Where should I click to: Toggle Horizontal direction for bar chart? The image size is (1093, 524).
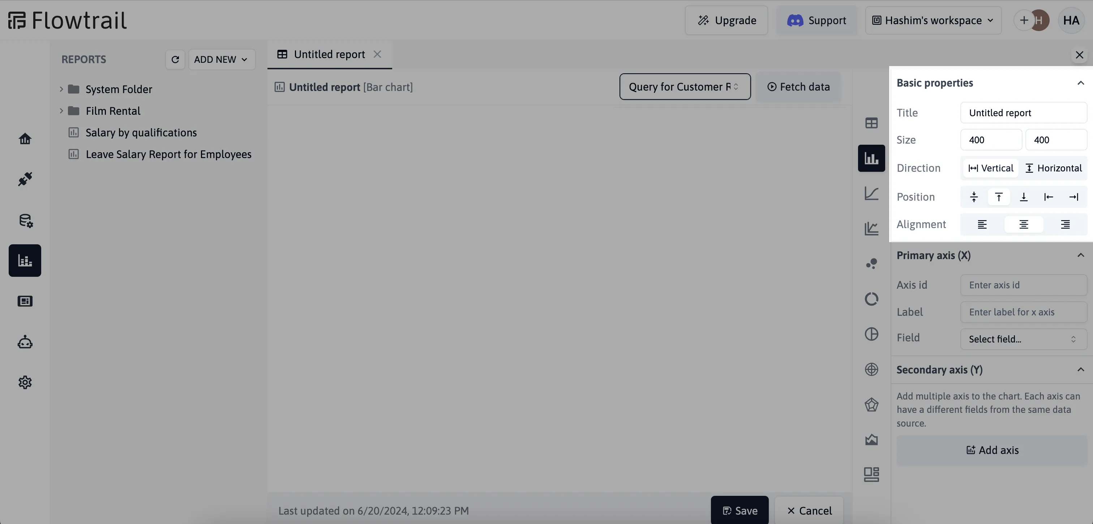click(1053, 168)
